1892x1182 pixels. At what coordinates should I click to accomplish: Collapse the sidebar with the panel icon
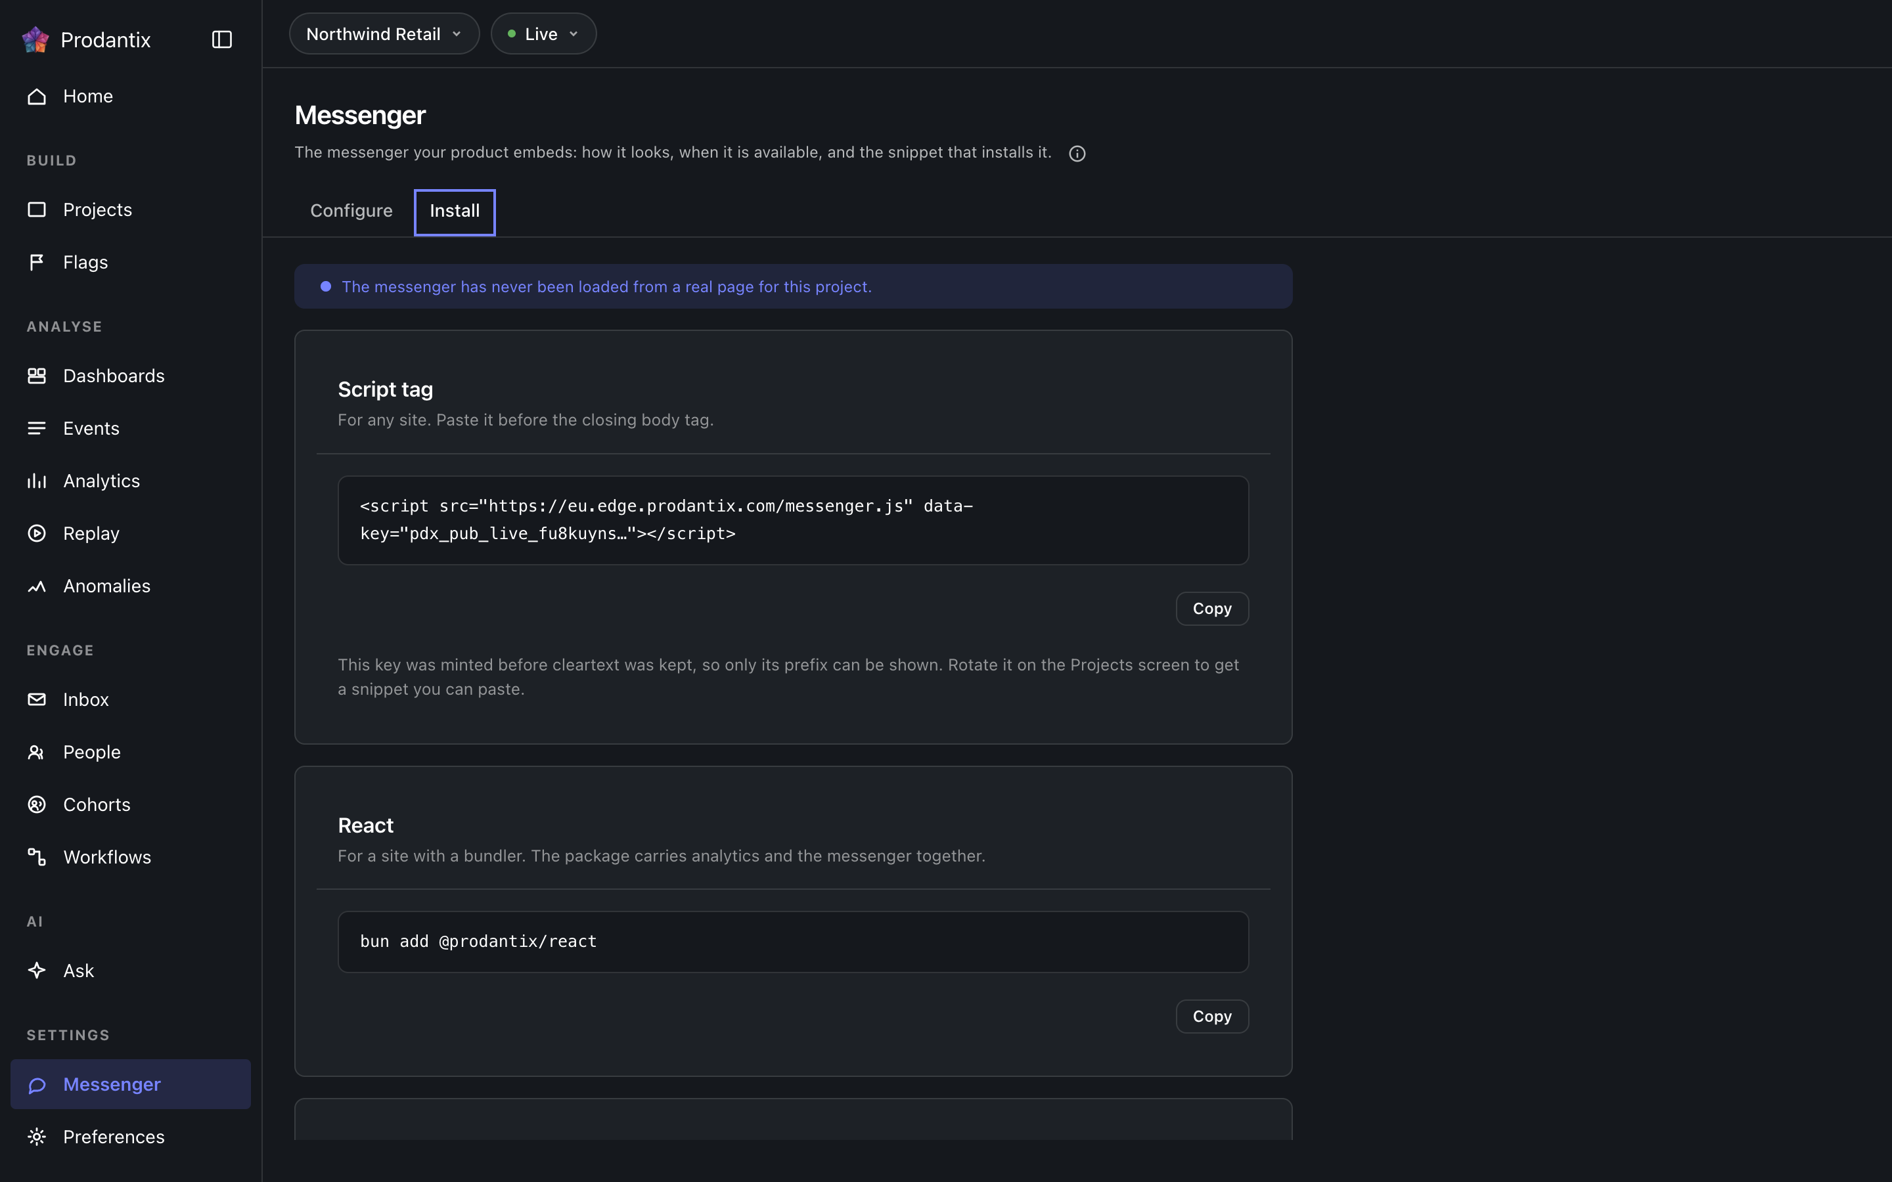(x=222, y=39)
